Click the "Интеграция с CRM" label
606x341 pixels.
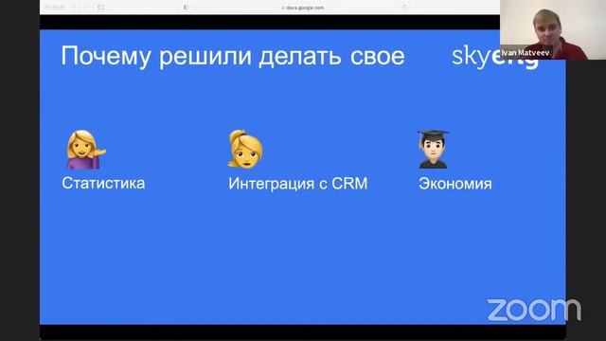[298, 183]
